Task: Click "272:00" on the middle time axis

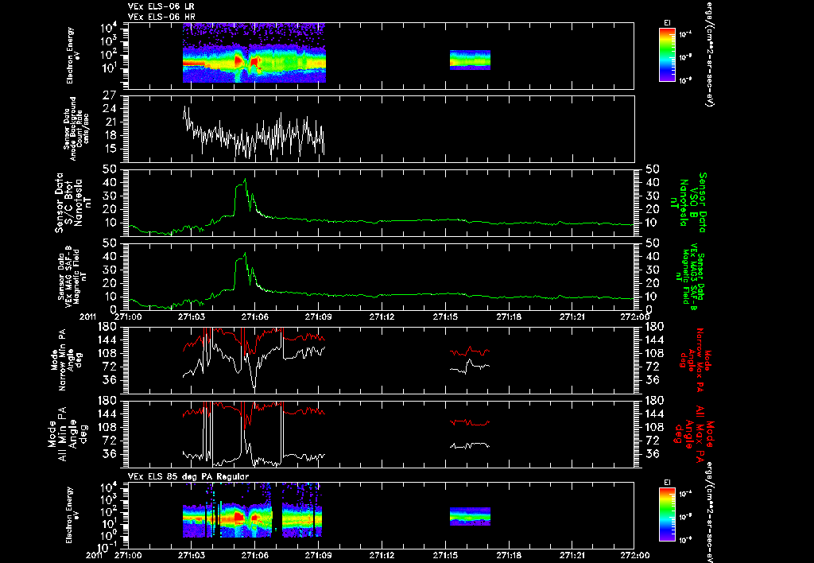Action: pos(635,316)
